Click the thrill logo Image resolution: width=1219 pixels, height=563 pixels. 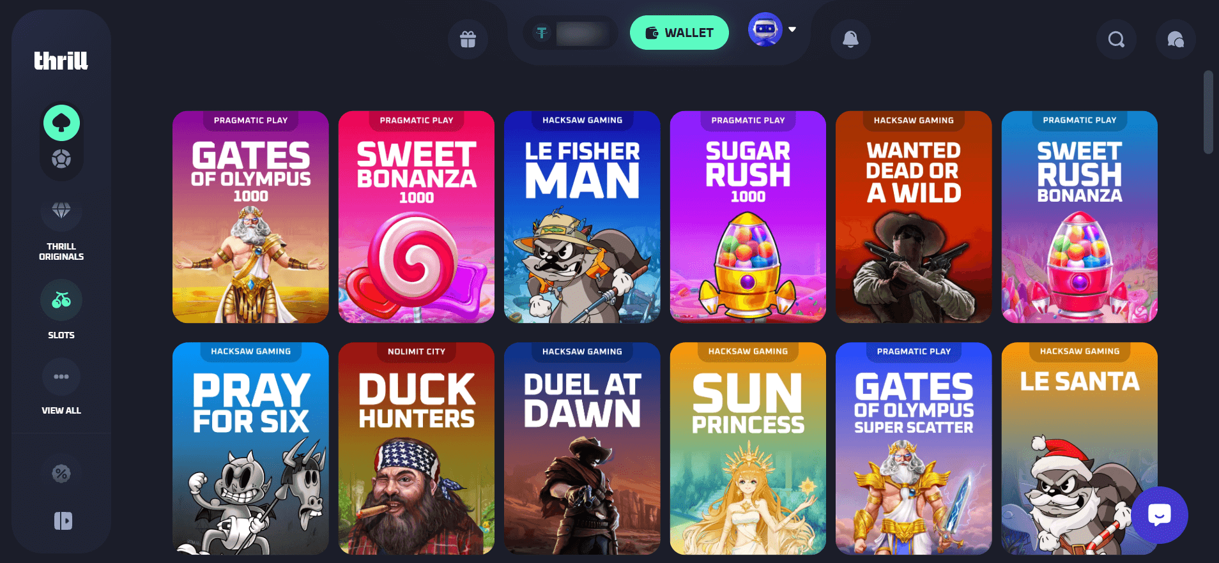point(61,61)
